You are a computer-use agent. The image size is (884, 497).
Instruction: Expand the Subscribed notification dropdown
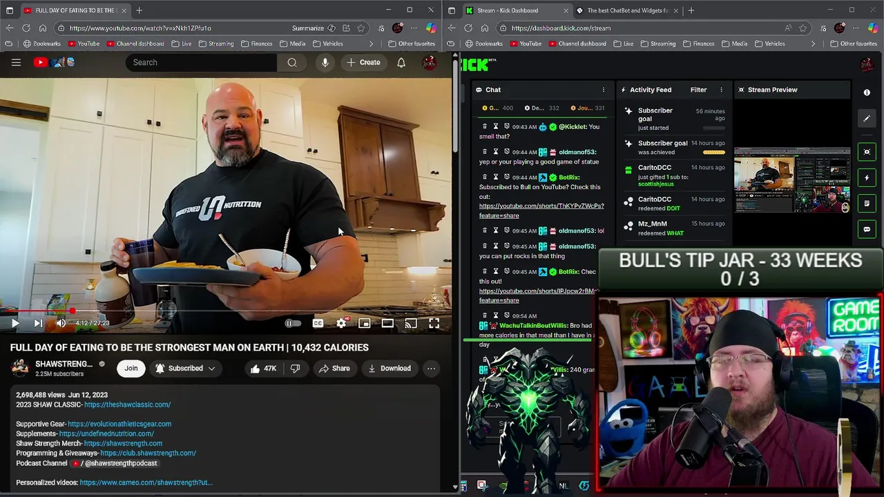tap(185, 369)
